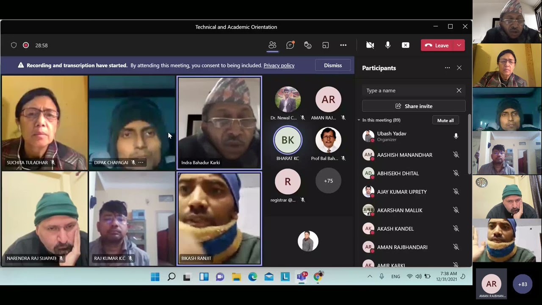The height and width of the screenshot is (305, 542).
Task: Click Abhisekh Dhital's muted mic icon
Action: [456, 173]
